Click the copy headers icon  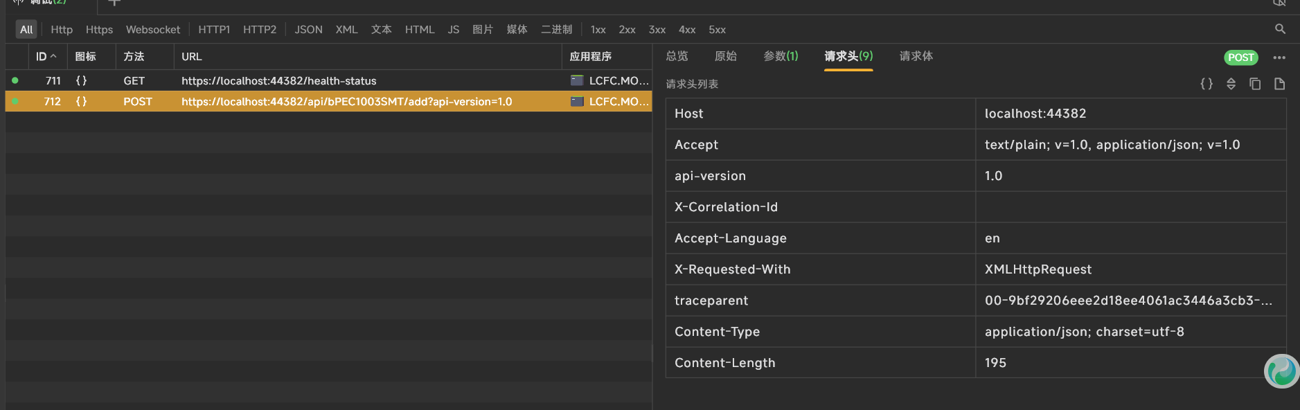(x=1255, y=84)
